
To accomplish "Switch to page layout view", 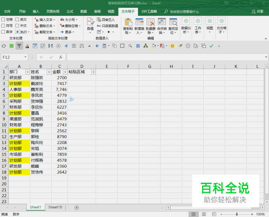I will (204, 214).
